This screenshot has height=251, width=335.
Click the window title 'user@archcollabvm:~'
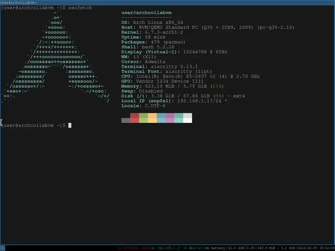(x=19, y=3)
